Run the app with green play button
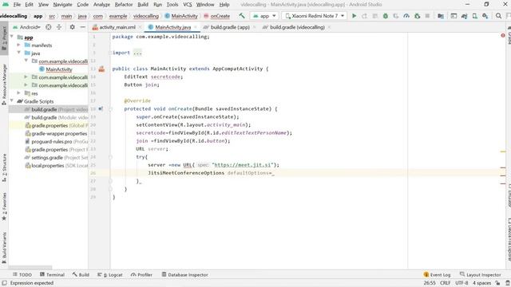Viewport: 511px width, 287px height. pos(354,16)
